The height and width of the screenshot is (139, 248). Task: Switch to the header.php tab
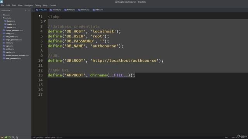(x=55, y=10)
